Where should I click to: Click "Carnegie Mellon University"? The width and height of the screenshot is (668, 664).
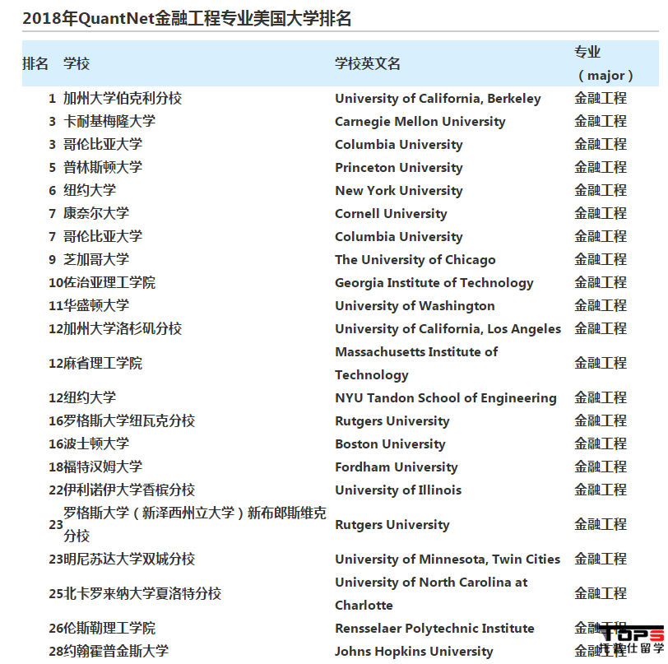(x=420, y=122)
